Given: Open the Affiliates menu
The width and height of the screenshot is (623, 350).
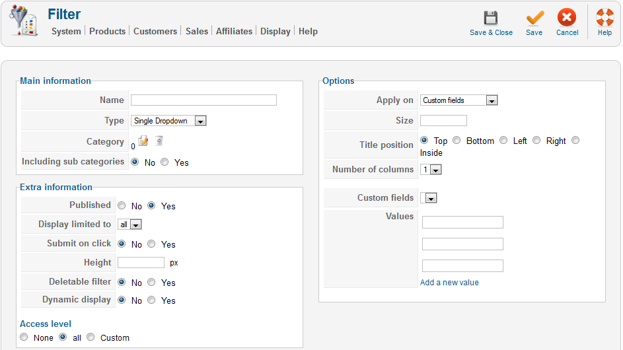Looking at the screenshot, I should (234, 32).
